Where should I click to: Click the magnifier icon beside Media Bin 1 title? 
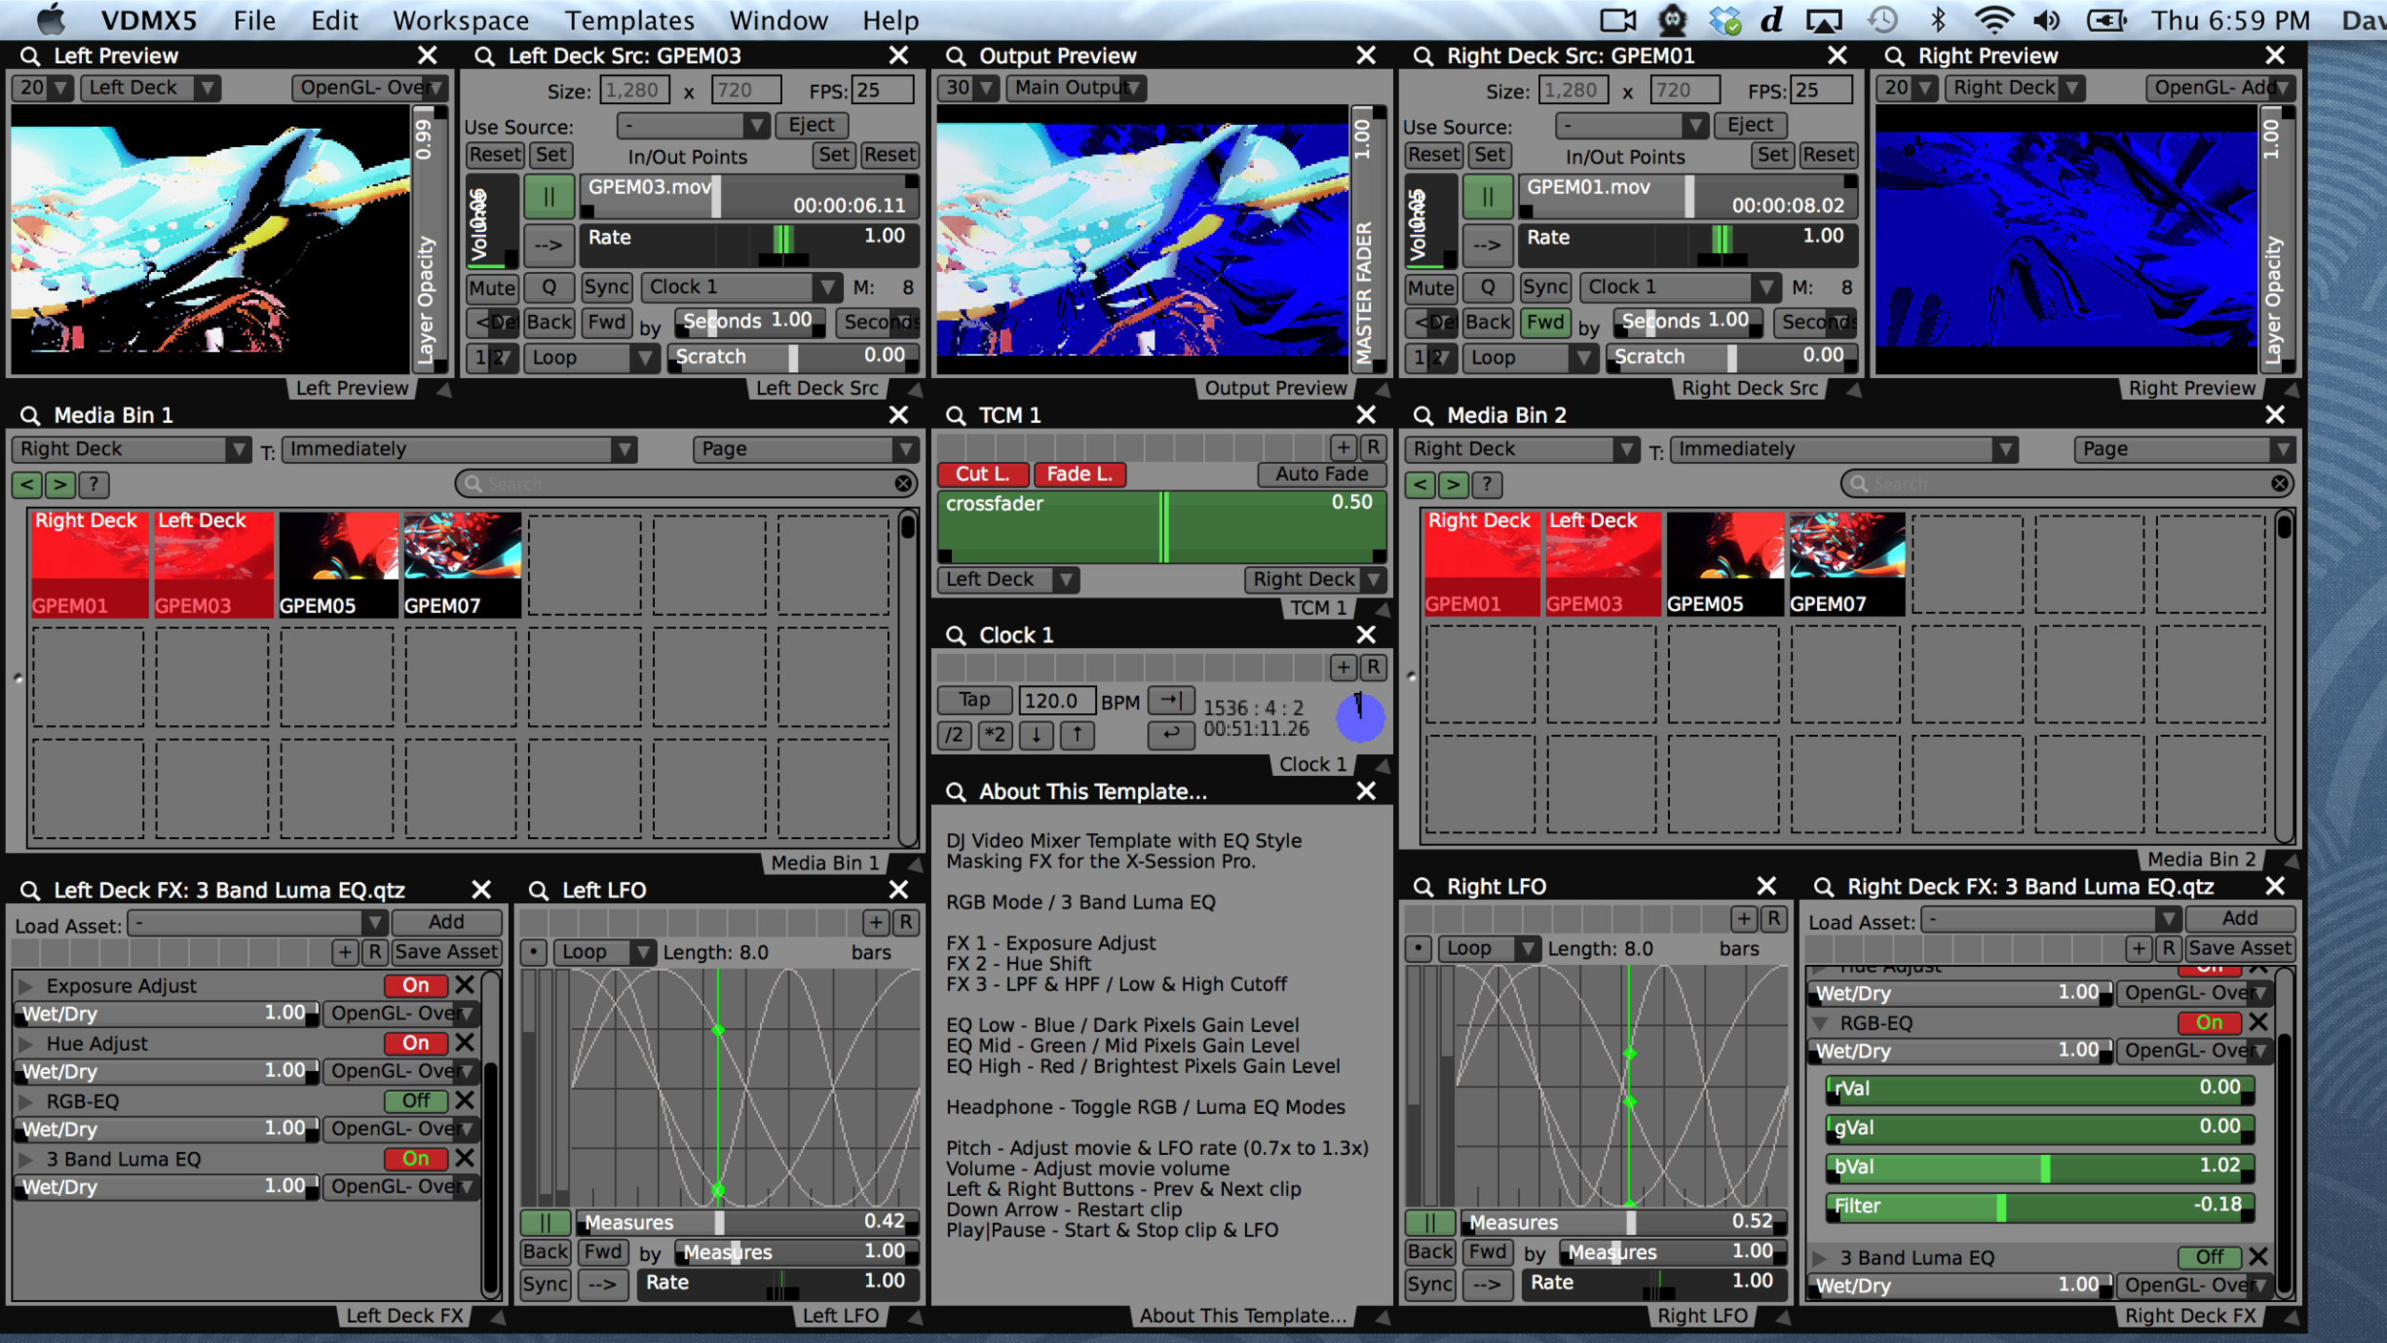point(31,415)
